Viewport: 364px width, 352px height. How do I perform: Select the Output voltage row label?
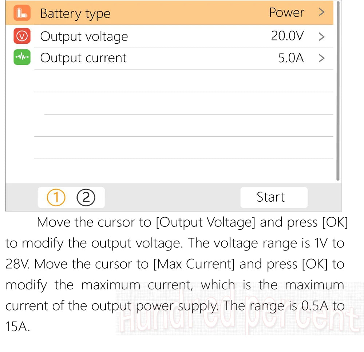84,37
